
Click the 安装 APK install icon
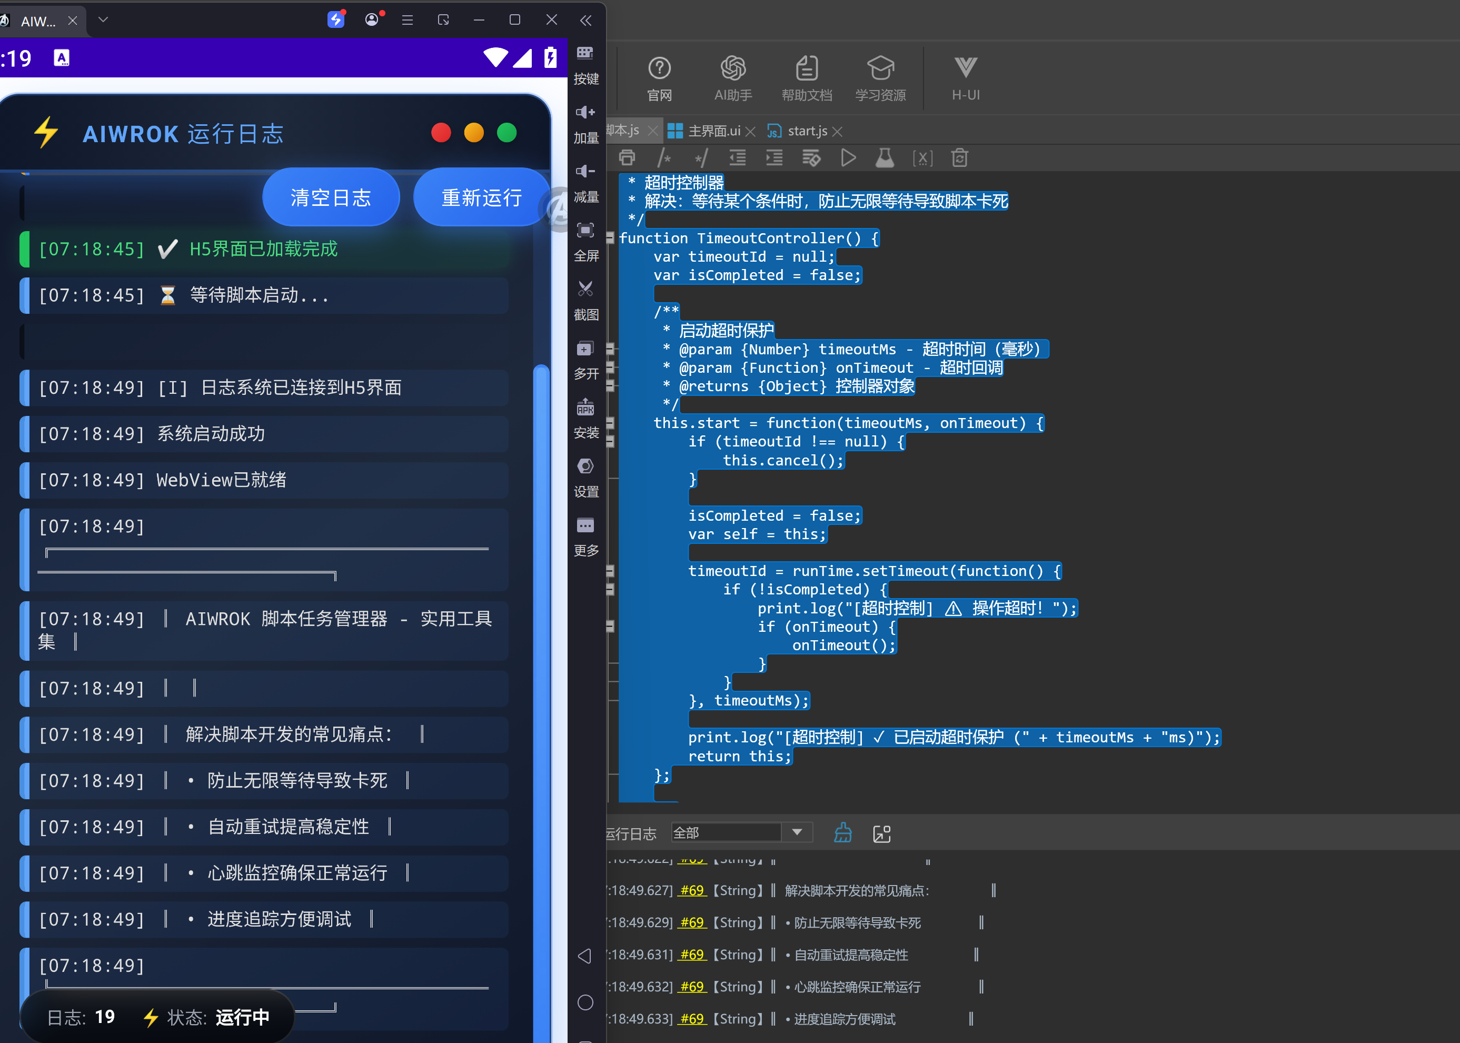(585, 407)
